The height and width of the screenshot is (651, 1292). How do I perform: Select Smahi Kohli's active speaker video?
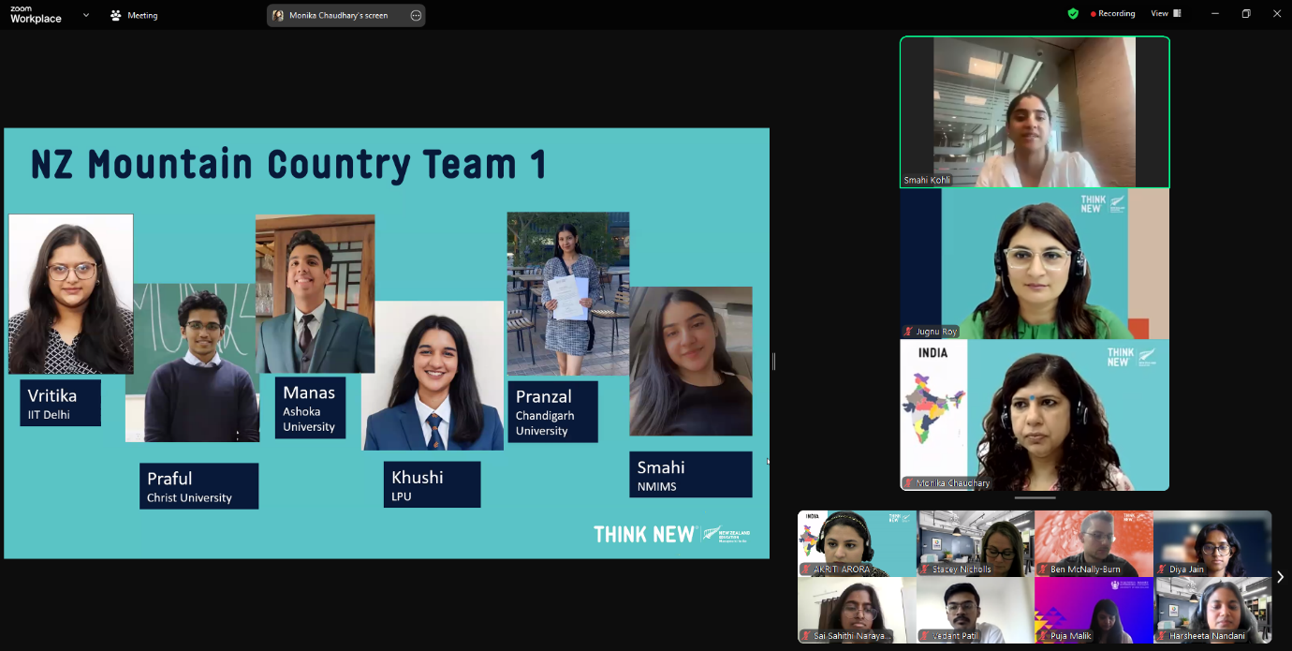point(1035,112)
